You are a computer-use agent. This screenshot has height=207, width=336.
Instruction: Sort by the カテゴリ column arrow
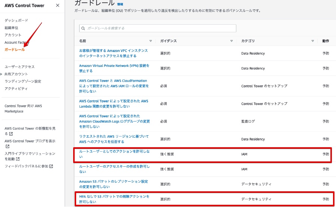click(x=312, y=41)
